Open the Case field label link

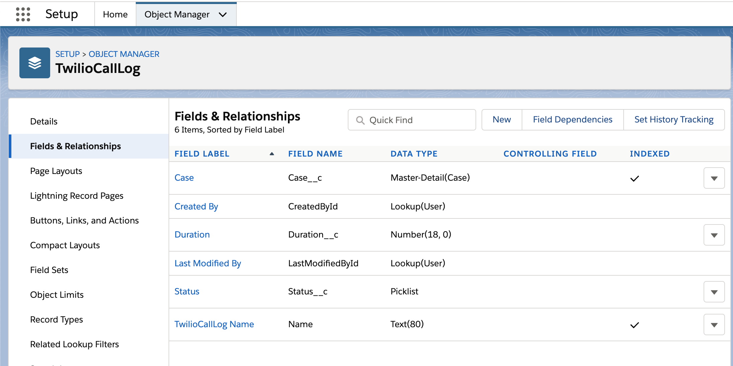click(184, 177)
